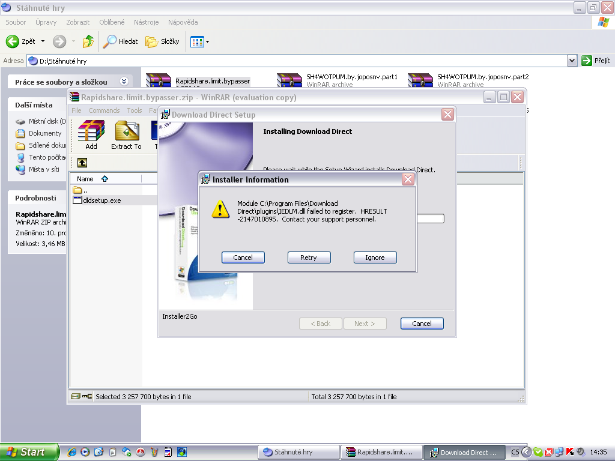Screen dimensions: 615x461
Task: Open the Nápověda menu in Explorer
Action: click(183, 22)
